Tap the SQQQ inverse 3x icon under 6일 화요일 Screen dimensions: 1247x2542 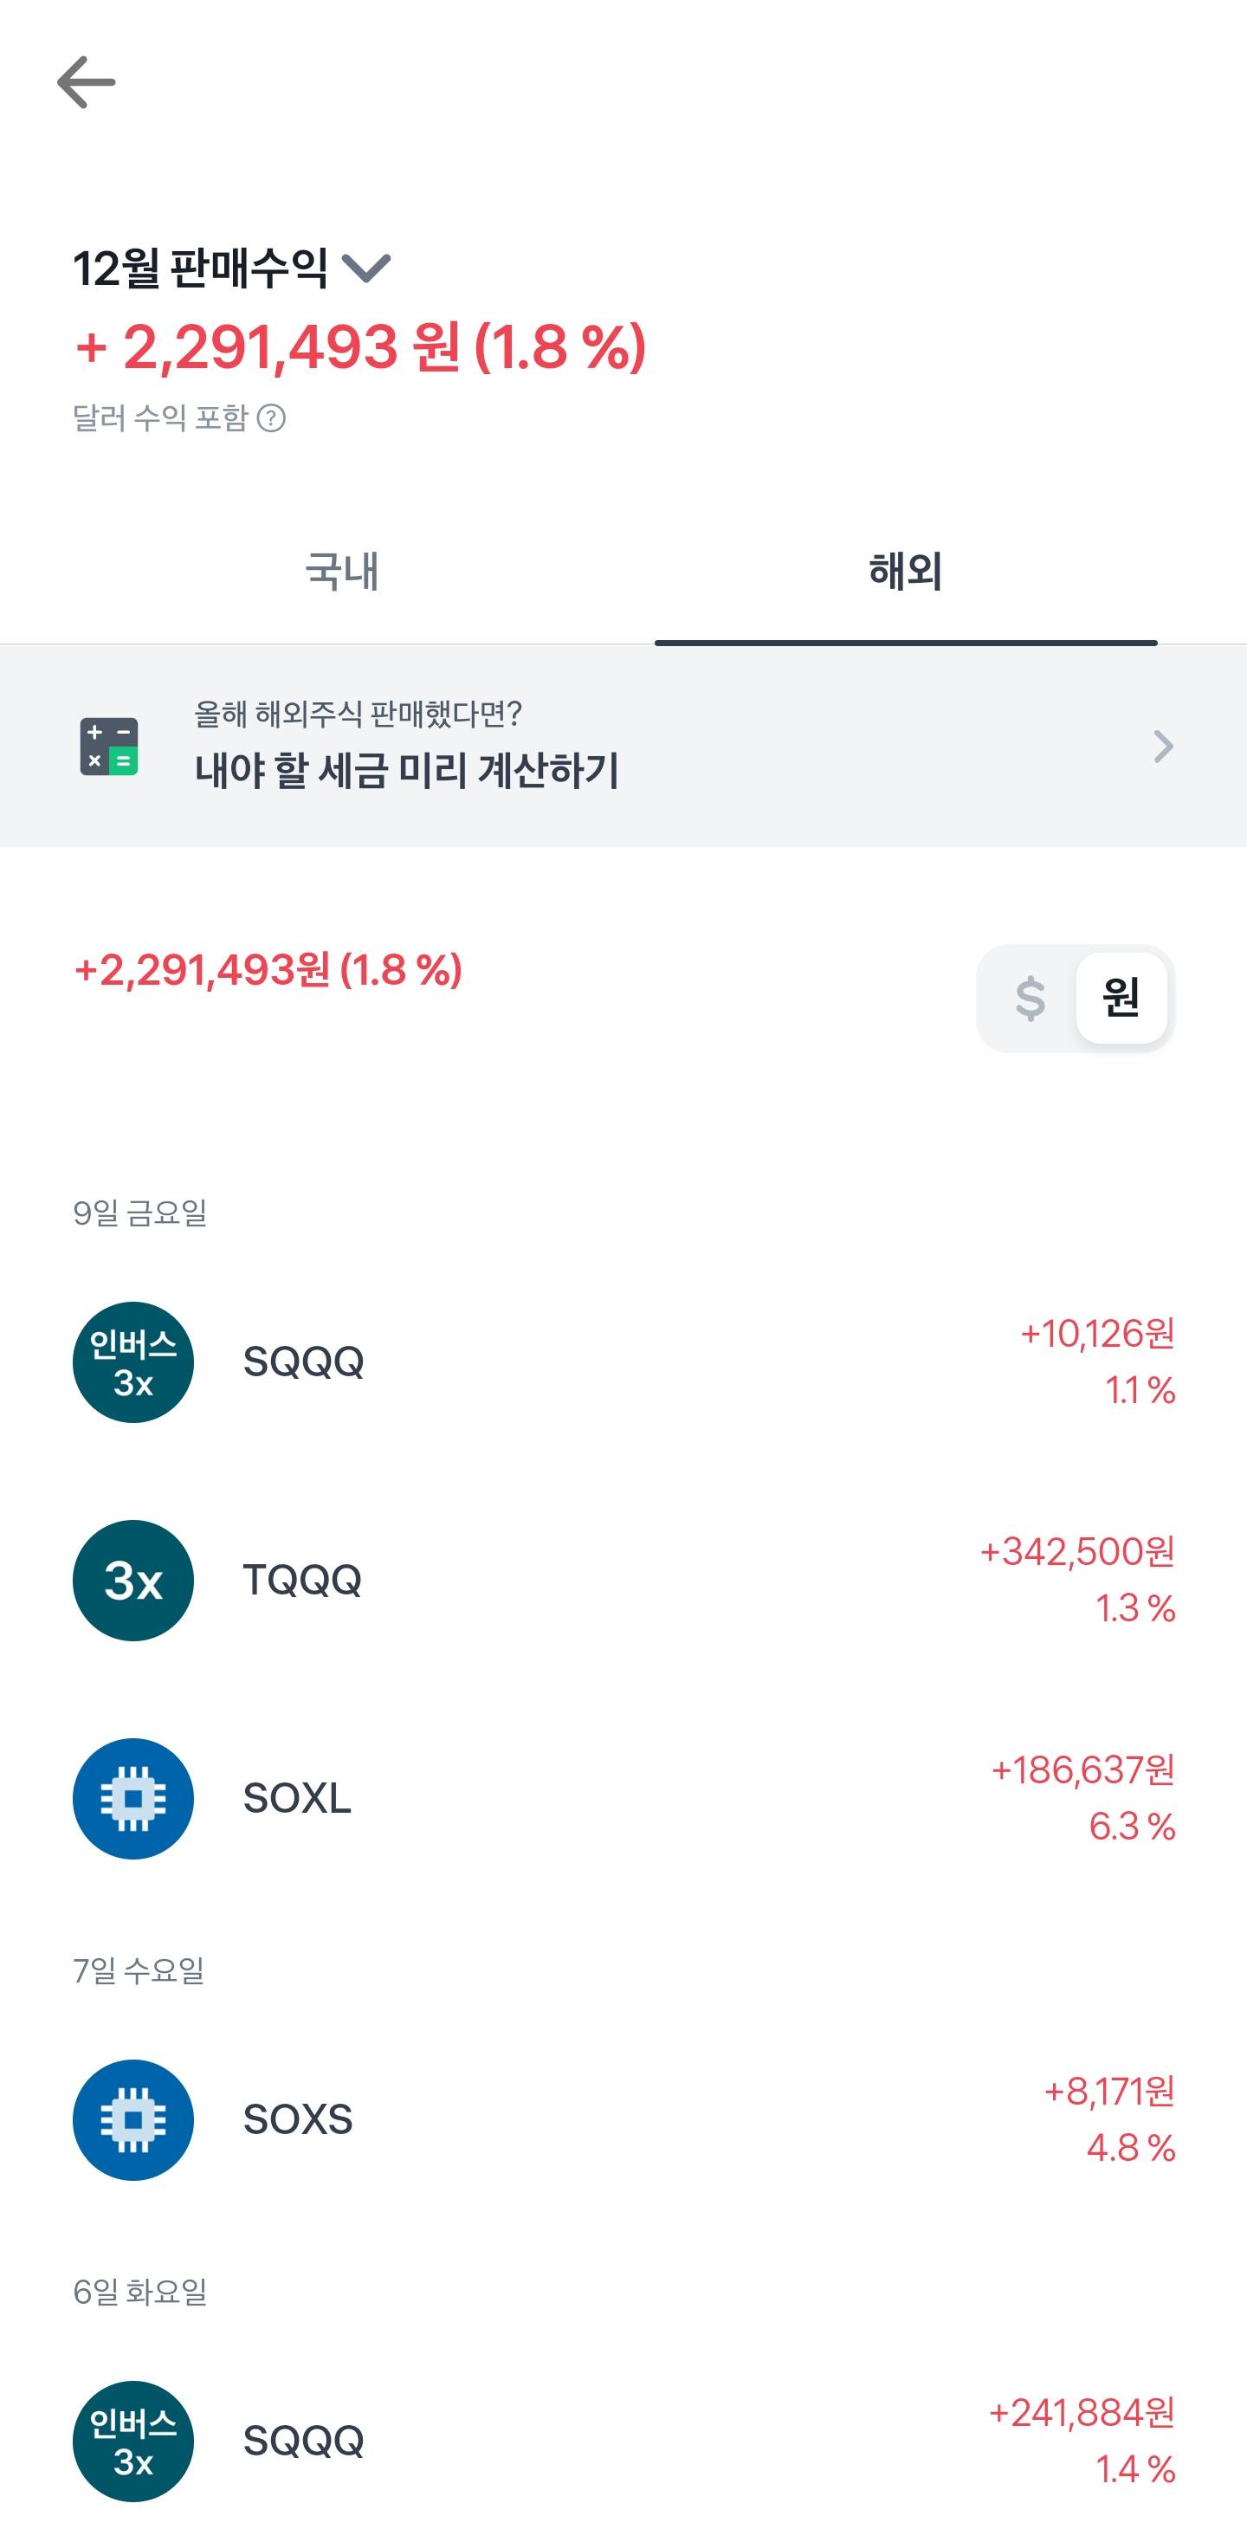(133, 2441)
